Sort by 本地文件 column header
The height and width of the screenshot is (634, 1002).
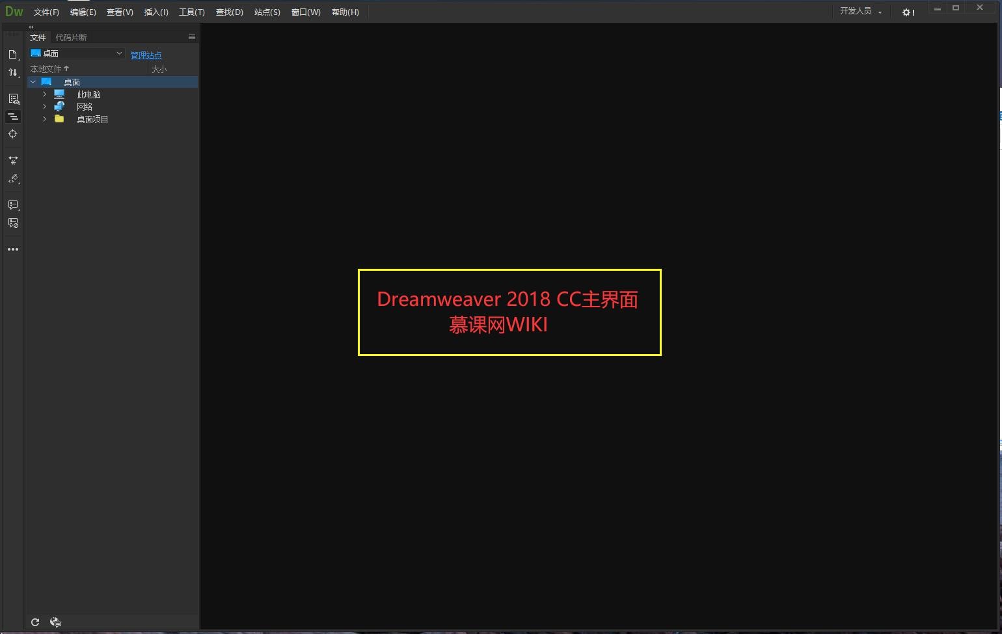coord(49,68)
